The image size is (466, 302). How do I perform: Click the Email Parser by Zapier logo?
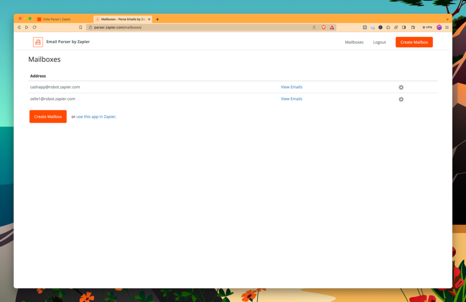click(38, 42)
